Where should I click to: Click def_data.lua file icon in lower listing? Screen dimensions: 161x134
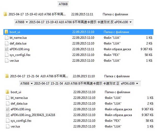[x=8, y=104]
